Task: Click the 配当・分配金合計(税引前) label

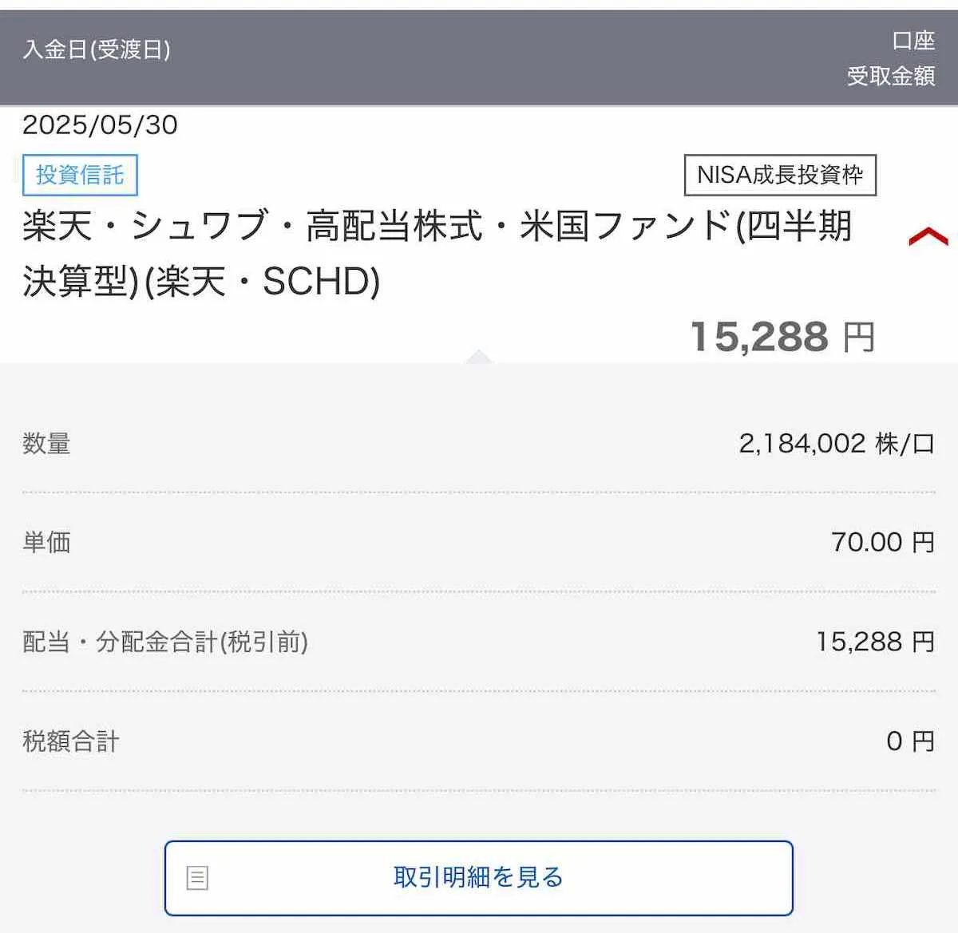Action: pos(165,642)
